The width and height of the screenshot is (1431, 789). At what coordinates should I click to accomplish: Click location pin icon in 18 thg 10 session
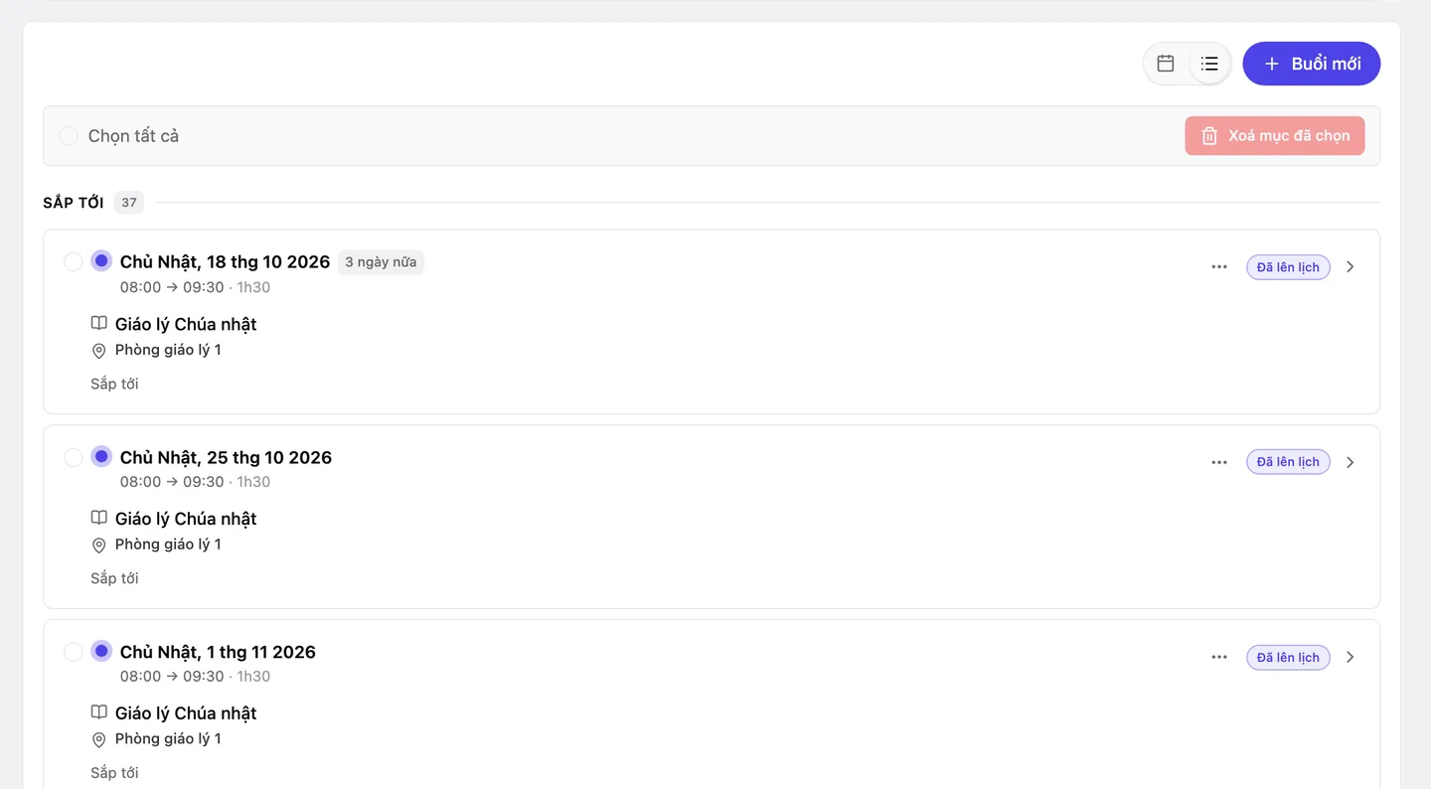click(x=99, y=351)
